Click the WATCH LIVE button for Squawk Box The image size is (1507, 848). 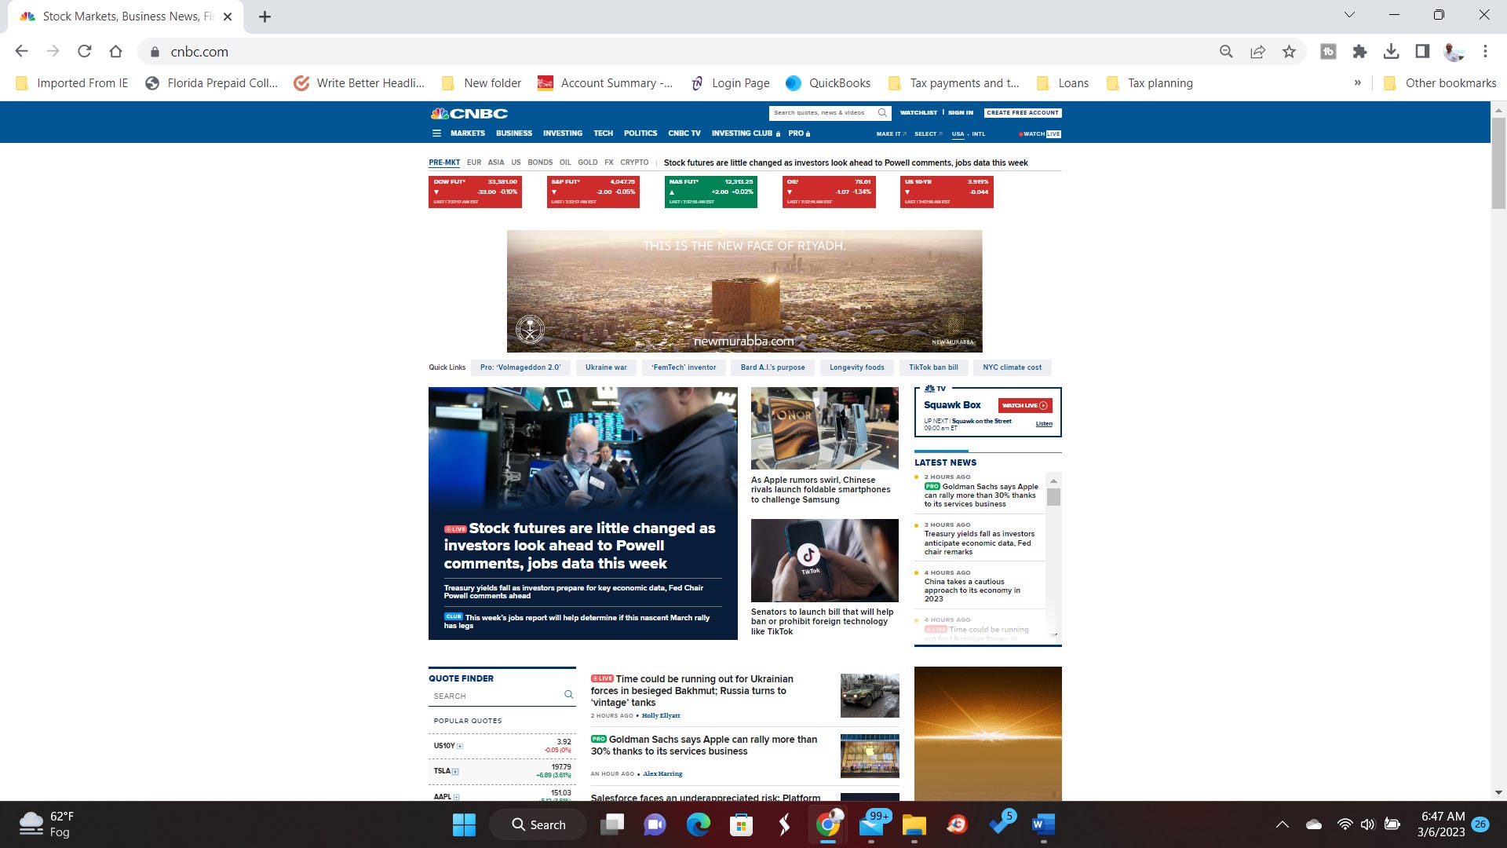pos(1025,405)
